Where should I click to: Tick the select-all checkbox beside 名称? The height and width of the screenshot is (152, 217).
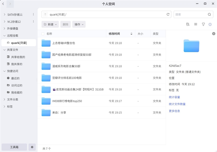click(x=43, y=34)
